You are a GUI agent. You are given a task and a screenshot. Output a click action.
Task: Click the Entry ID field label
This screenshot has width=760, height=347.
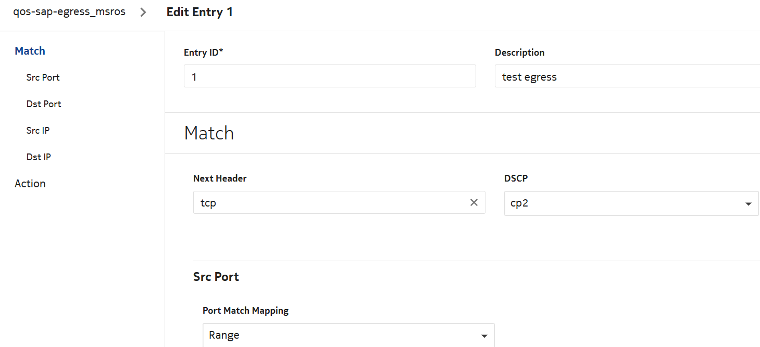coord(204,53)
